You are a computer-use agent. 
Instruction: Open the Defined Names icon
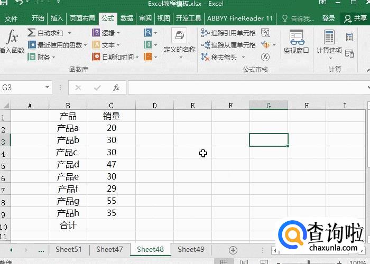179,35
